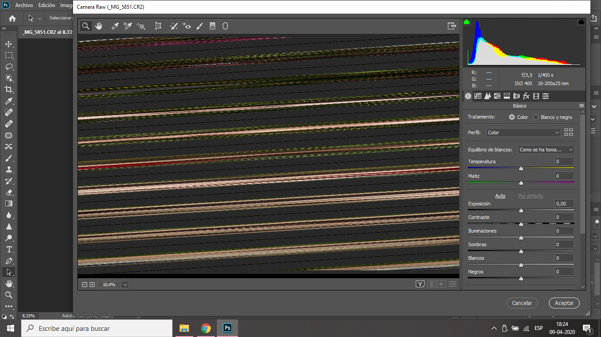
Task: Toggle the current panel settings preview icon
Action: pos(452,284)
